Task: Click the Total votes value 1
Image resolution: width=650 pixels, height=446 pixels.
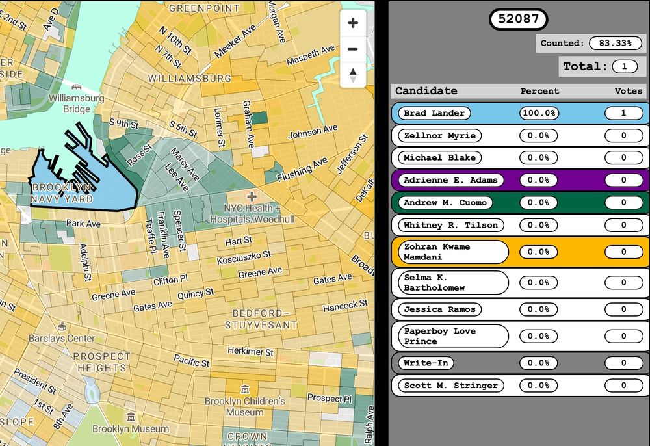Action: tap(624, 66)
